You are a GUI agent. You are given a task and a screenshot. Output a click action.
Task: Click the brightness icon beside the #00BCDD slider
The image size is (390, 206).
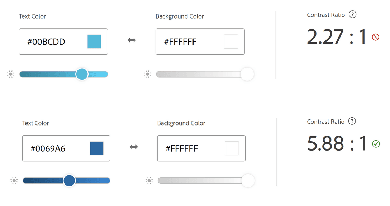[10, 74]
